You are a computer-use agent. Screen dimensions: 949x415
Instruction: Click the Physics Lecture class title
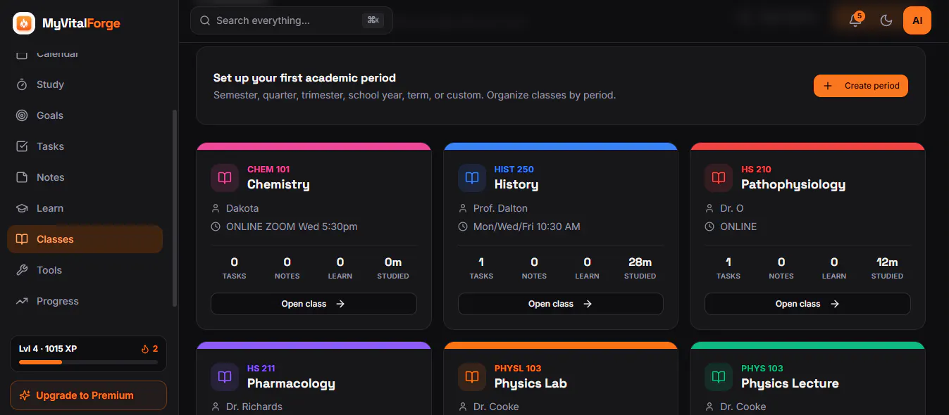(790, 383)
